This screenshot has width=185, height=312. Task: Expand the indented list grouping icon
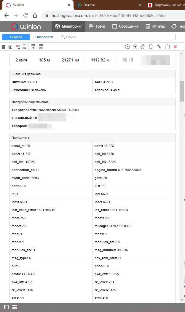pyautogui.click(x=24, y=47)
